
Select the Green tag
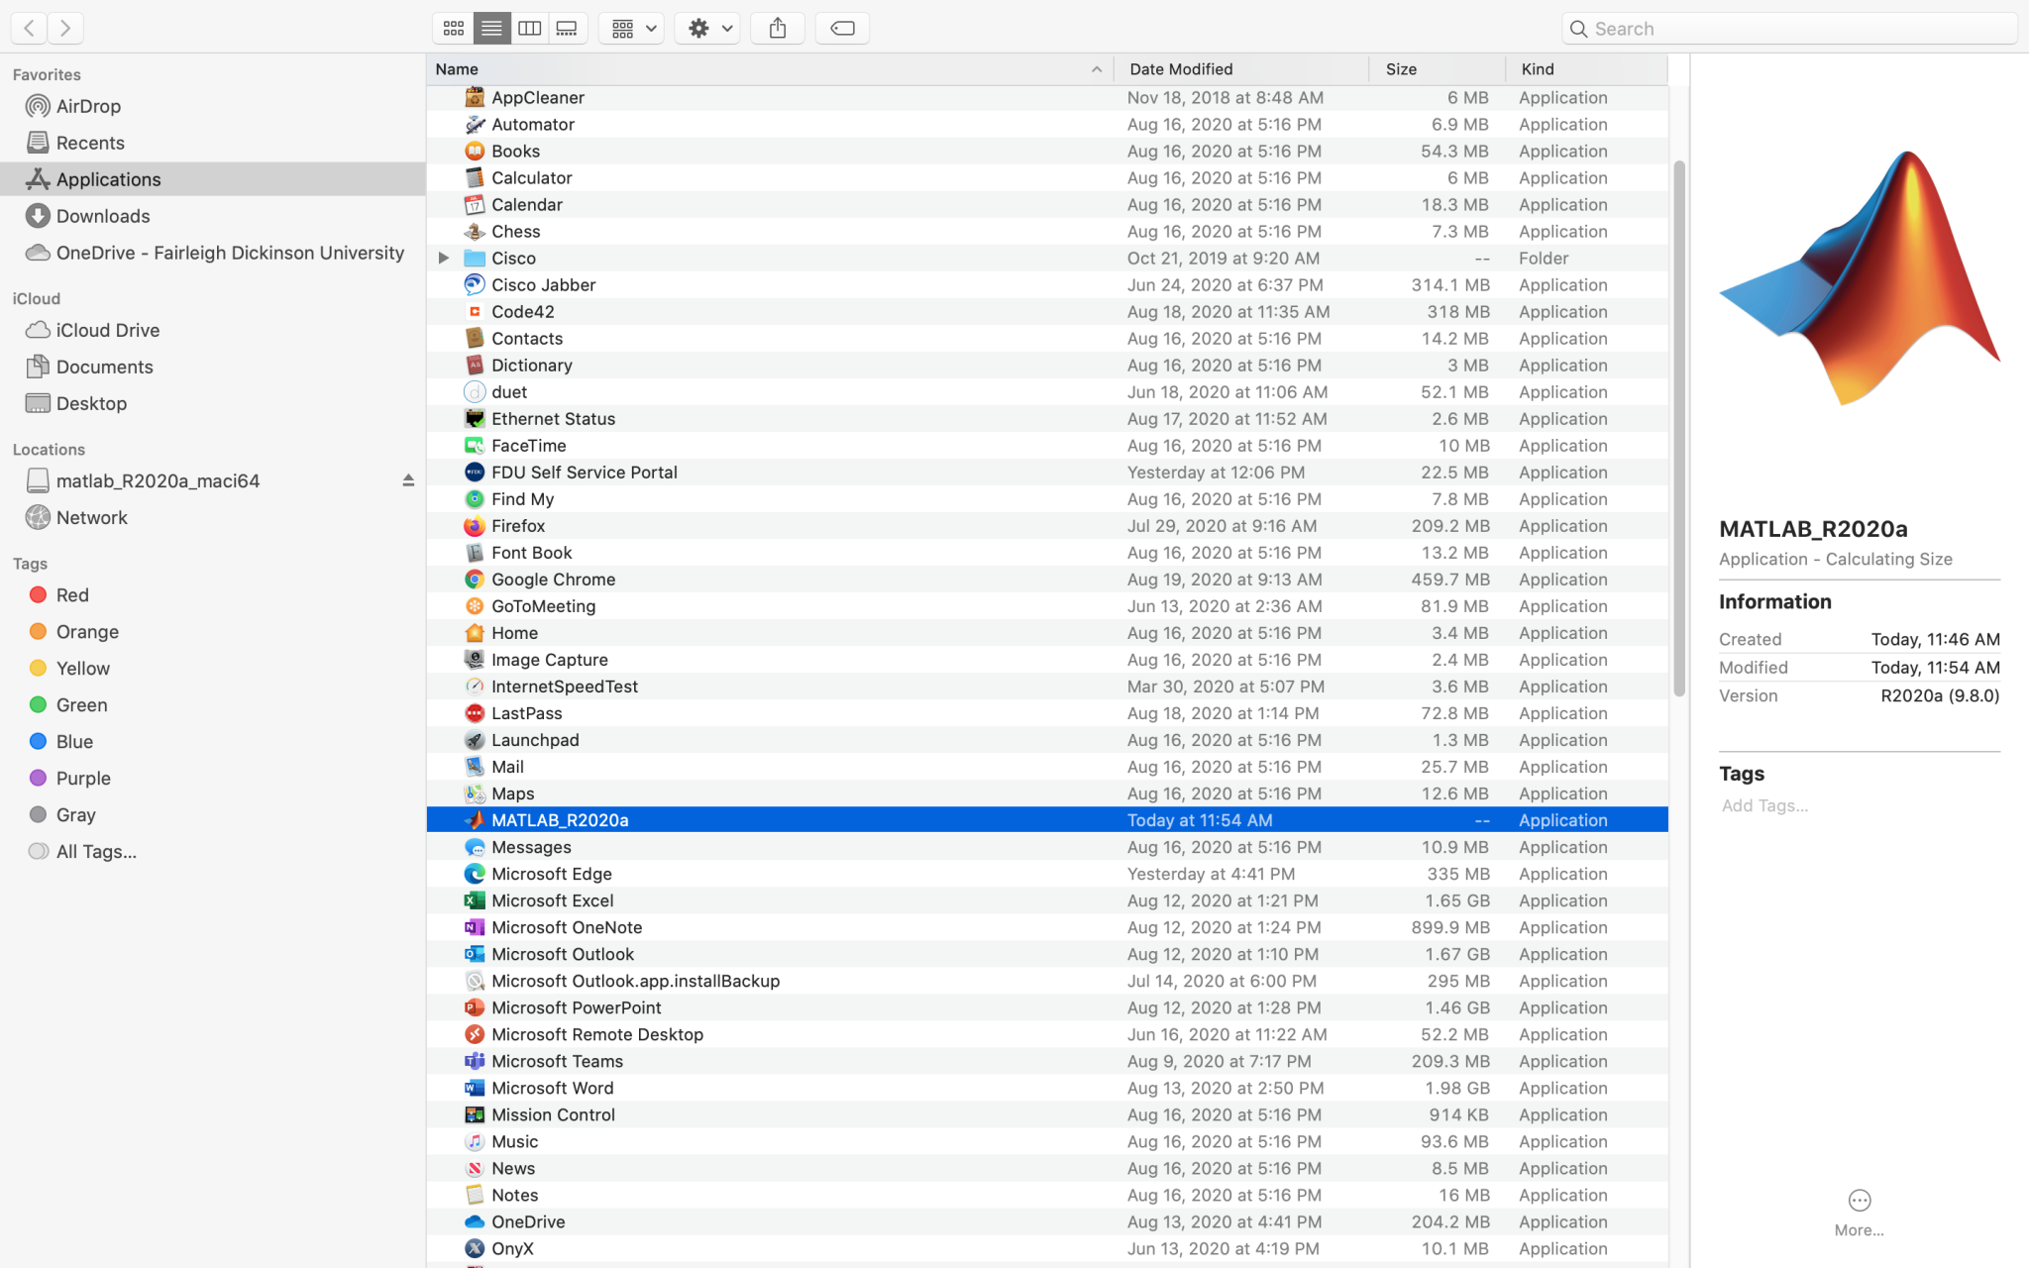pyautogui.click(x=213, y=704)
